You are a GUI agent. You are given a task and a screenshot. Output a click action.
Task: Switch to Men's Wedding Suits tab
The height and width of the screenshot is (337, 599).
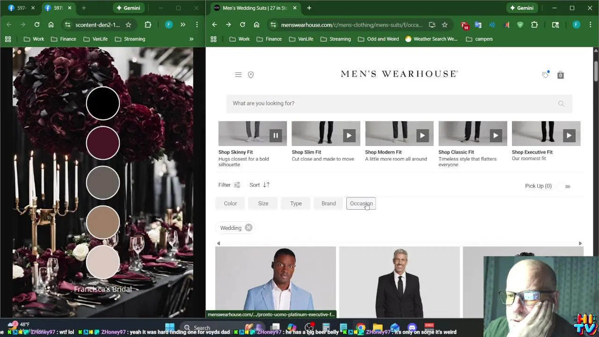click(x=255, y=8)
